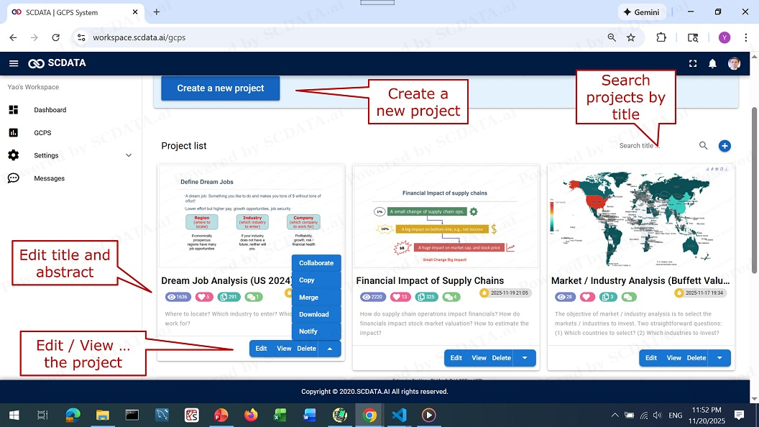Expand the Settings sidebar item
Viewport: 759px width, 427px height.
tap(129, 155)
